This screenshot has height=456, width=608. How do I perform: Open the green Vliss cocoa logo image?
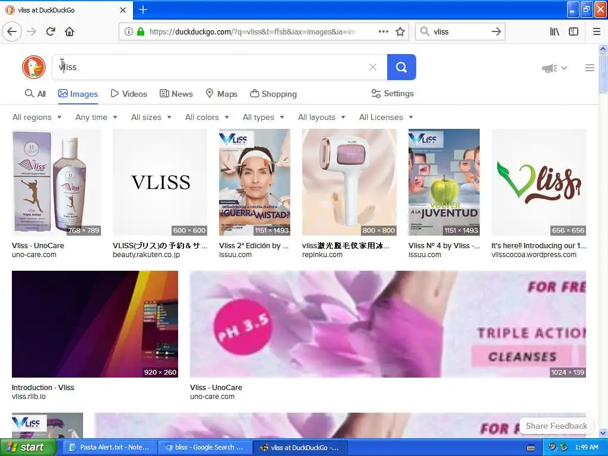539,182
